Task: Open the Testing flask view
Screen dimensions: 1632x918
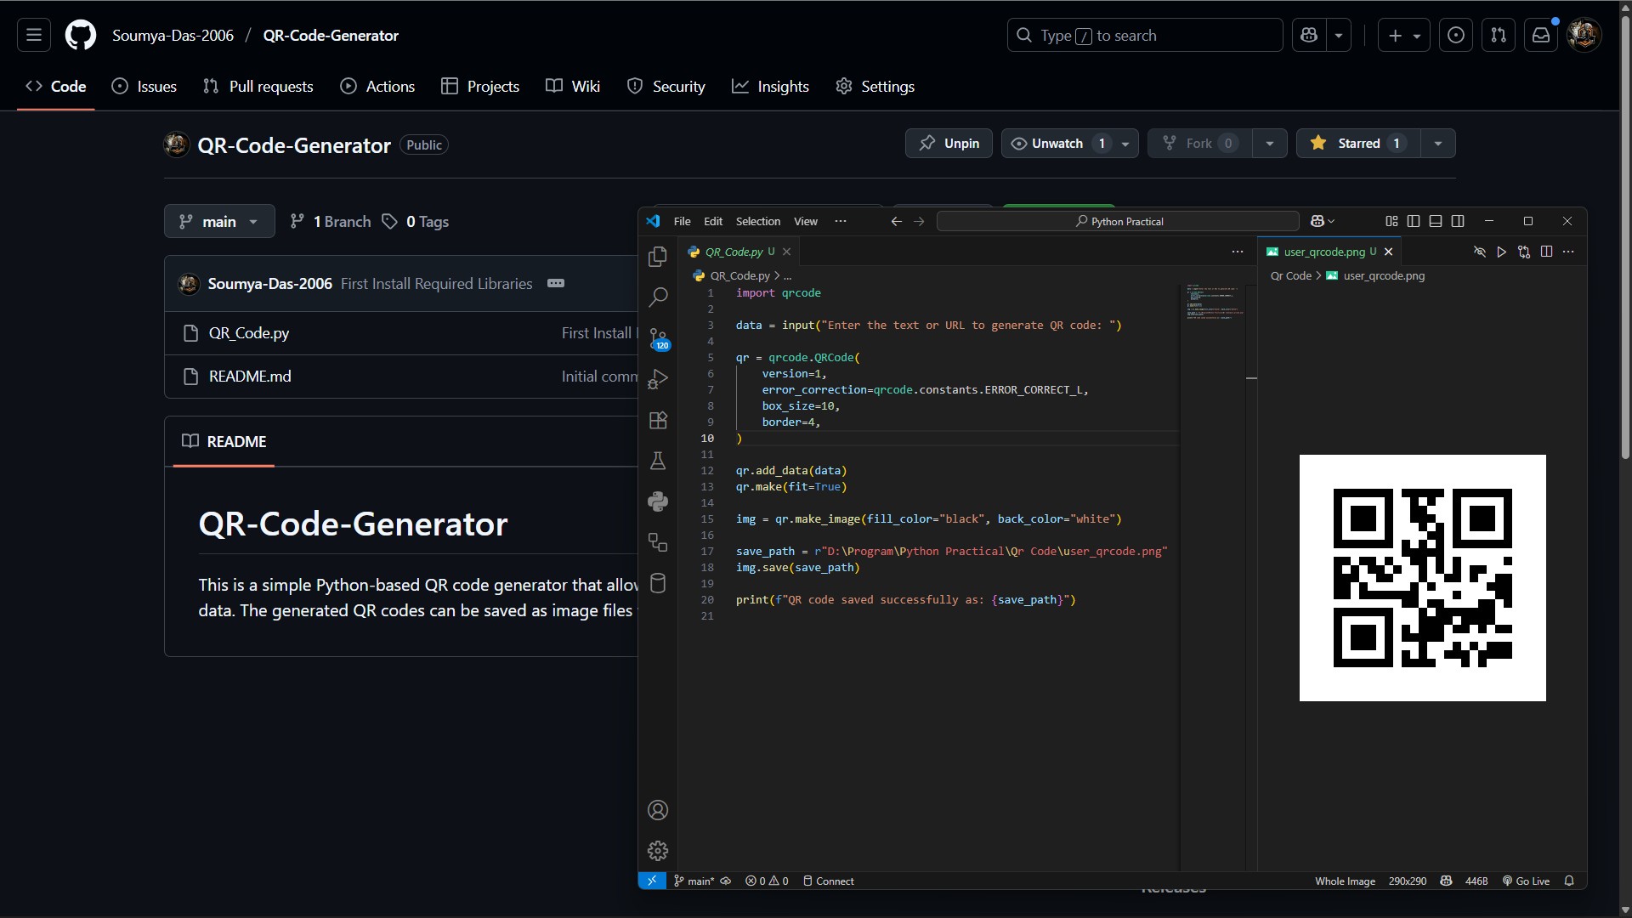Action: [x=658, y=461]
